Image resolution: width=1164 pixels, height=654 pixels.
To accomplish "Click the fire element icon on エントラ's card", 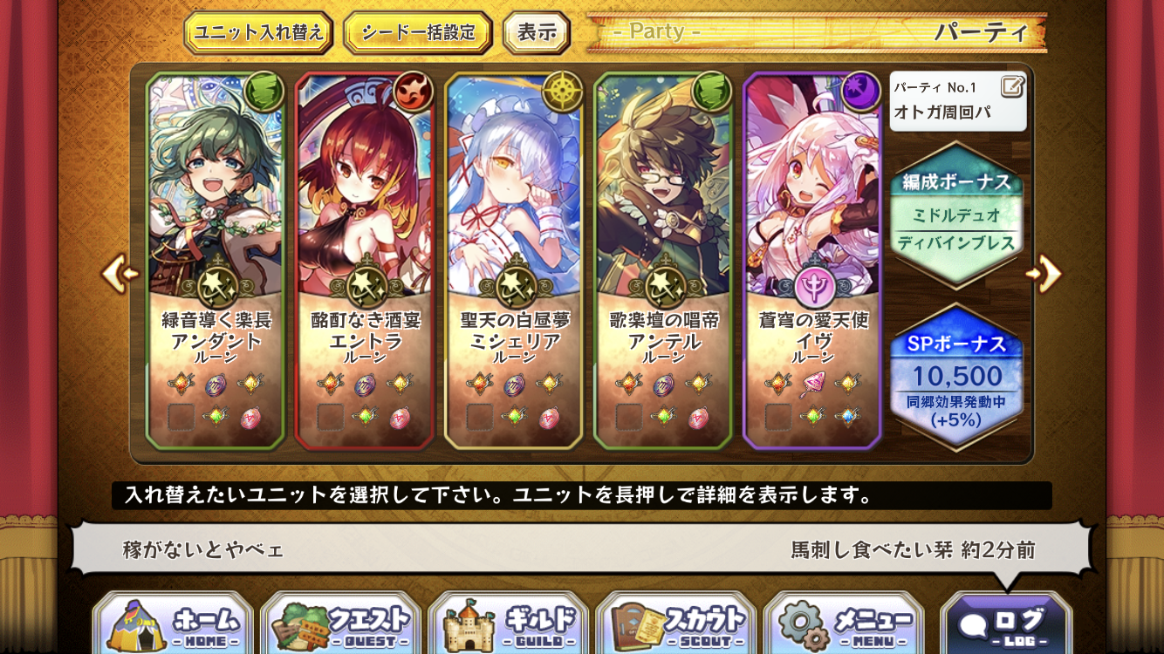I will pos(412,92).
